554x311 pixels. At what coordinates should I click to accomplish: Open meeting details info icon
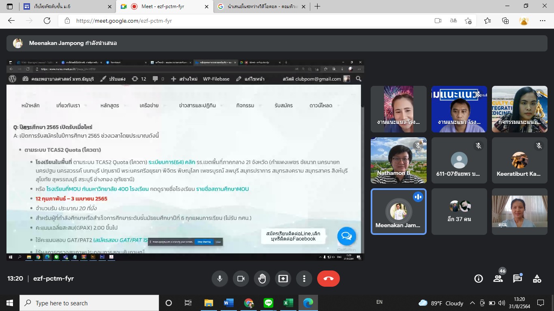pyautogui.click(x=479, y=279)
